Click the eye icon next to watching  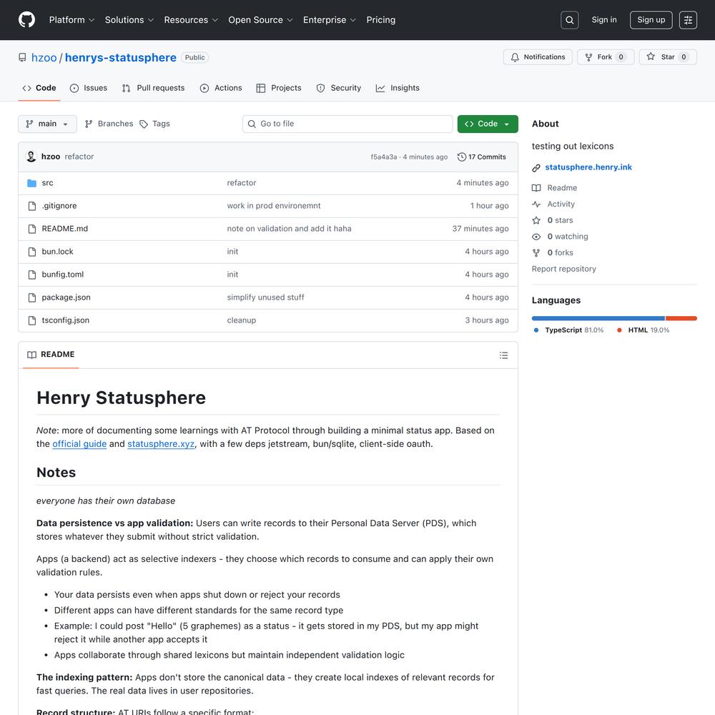coord(536,237)
